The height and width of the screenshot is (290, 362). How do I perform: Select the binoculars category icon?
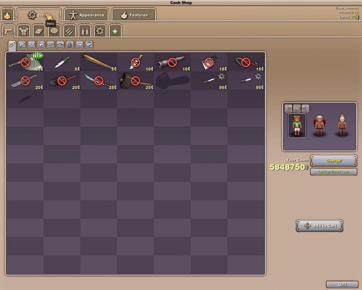[84, 31]
